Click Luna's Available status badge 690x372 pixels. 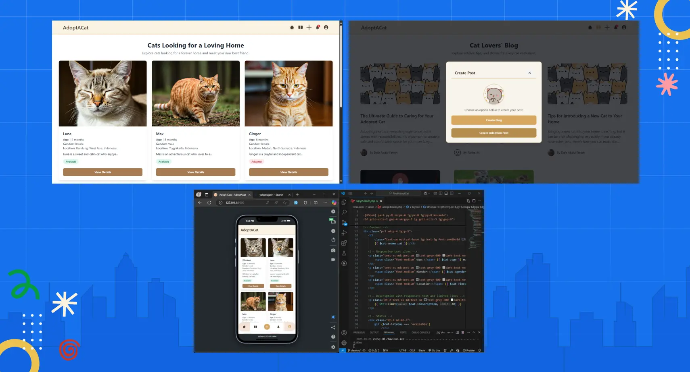71,161
